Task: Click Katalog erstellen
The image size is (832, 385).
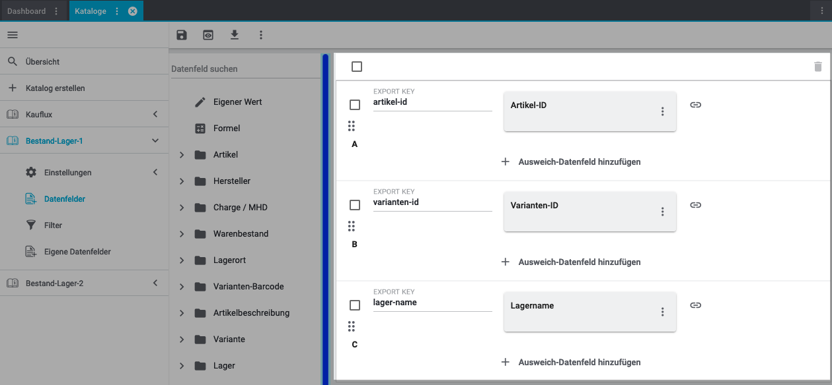Action: click(x=55, y=88)
